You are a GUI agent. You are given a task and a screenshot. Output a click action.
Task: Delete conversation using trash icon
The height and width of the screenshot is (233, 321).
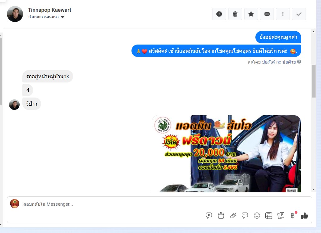(x=235, y=14)
